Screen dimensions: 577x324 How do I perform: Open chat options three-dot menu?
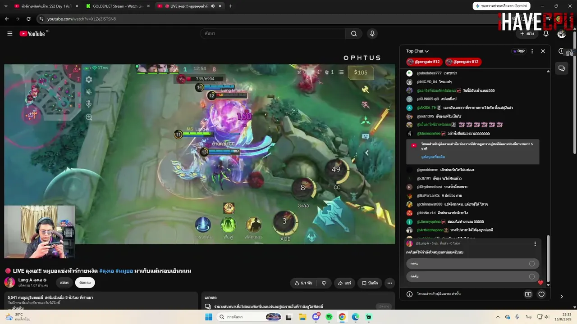pyautogui.click(x=532, y=51)
